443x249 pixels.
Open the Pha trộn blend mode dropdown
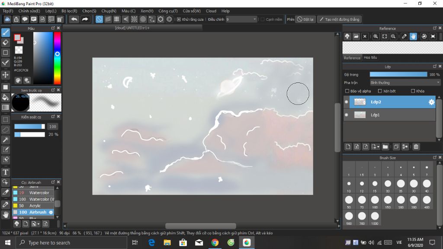pyautogui.click(x=405, y=83)
